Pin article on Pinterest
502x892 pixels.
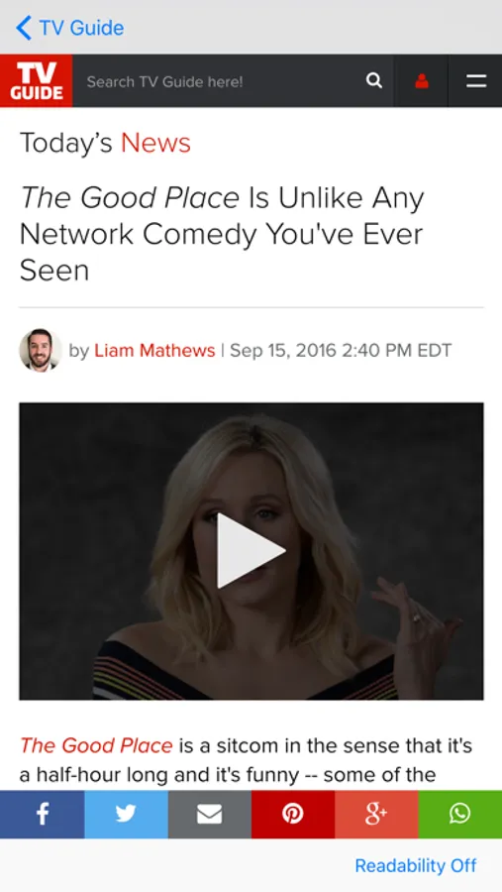[x=293, y=814]
